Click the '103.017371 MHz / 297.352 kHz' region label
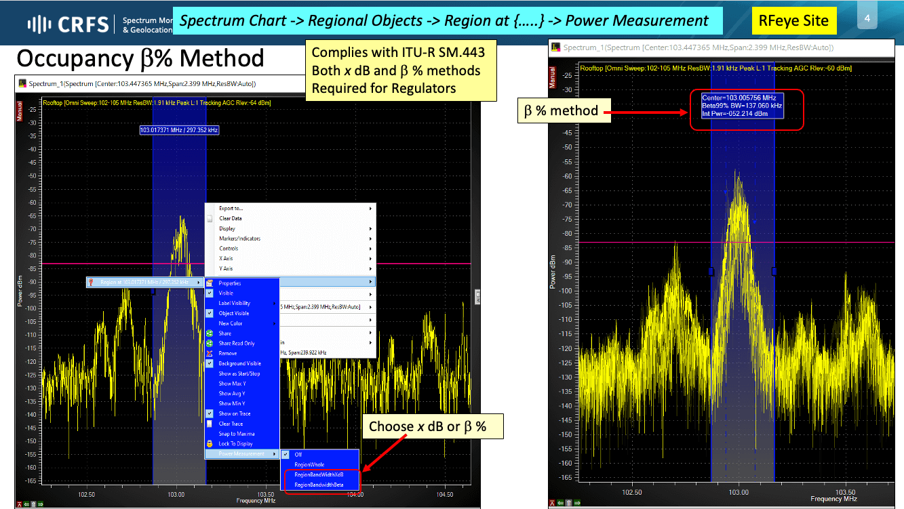The height and width of the screenshot is (509, 904). click(180, 129)
